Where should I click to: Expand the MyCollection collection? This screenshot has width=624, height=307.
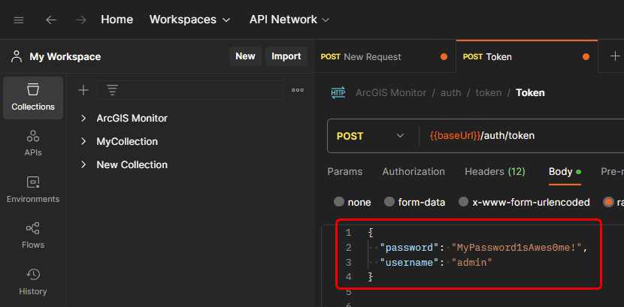[83, 141]
